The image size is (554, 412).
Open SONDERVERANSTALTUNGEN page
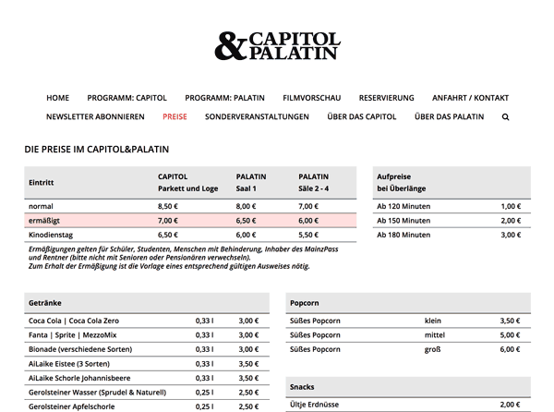click(x=257, y=117)
